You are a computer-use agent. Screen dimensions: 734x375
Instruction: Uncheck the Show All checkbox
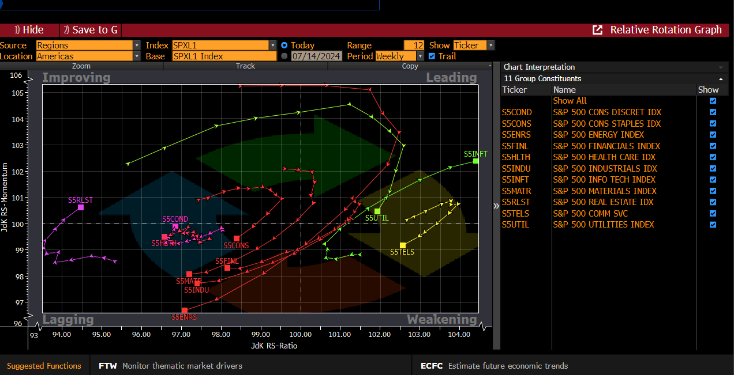tap(713, 101)
